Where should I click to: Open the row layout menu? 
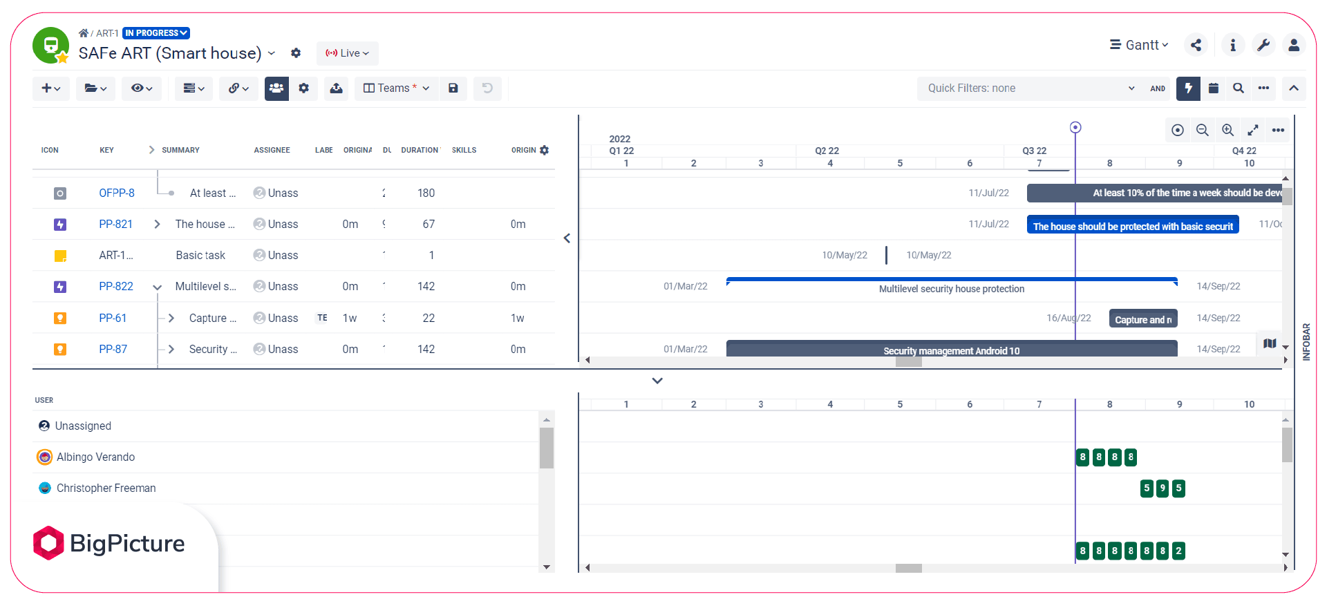pyautogui.click(x=194, y=88)
